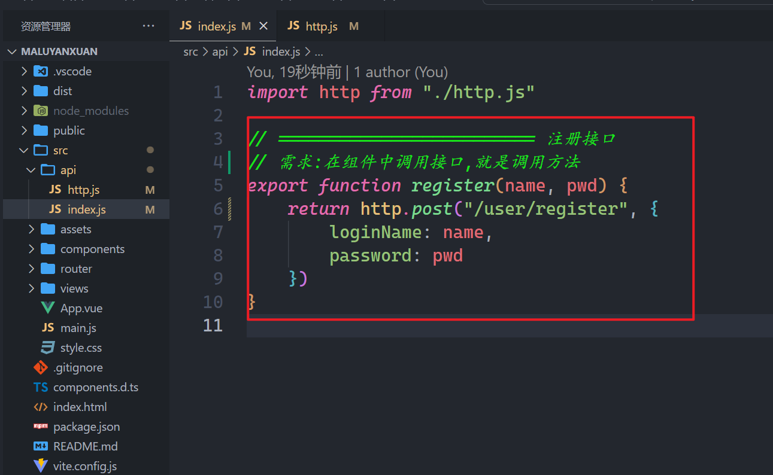The width and height of the screenshot is (773, 475).
Task: Click the markdown icon of README.md
Action: coord(41,446)
